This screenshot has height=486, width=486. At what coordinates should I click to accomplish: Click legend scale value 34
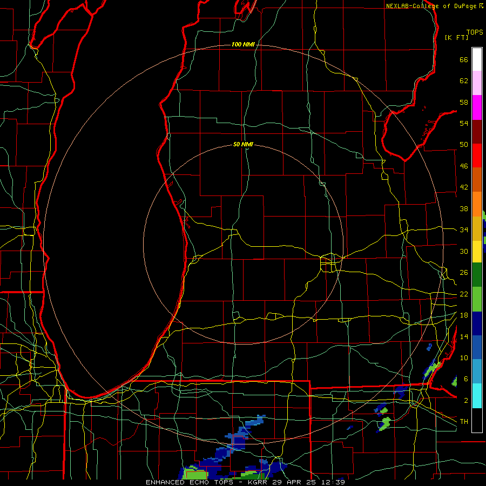click(464, 230)
